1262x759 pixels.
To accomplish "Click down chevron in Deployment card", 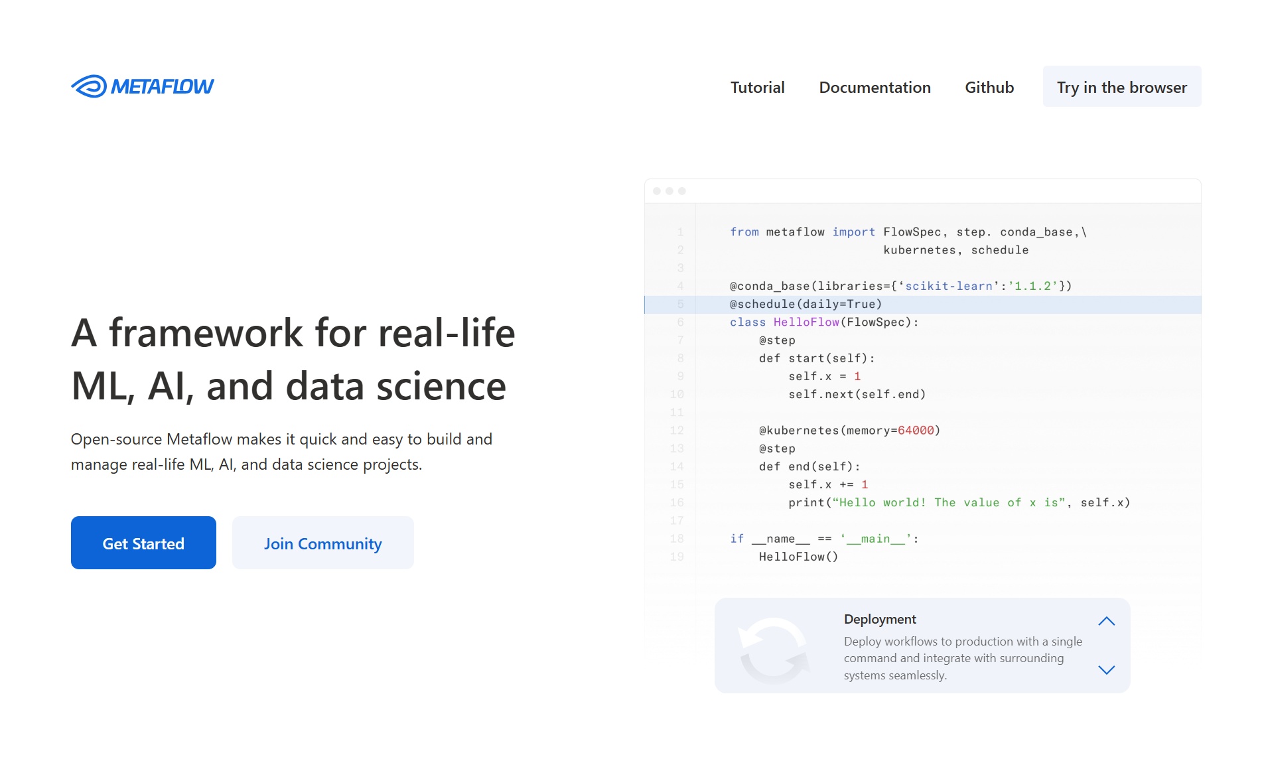I will (1106, 670).
